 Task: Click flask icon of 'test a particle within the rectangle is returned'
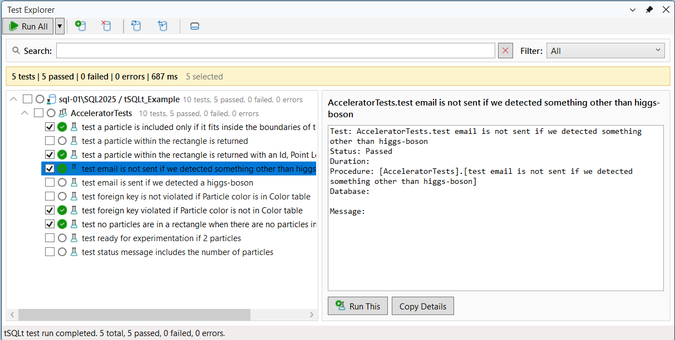click(x=73, y=141)
